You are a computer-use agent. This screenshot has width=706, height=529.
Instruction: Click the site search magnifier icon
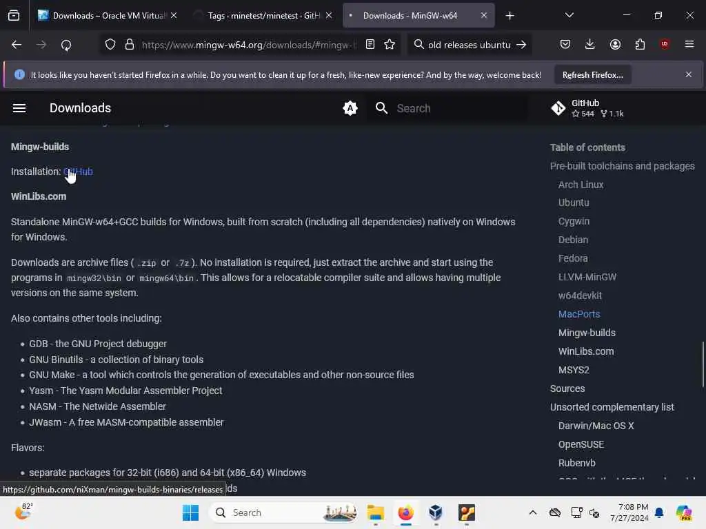pos(381,108)
